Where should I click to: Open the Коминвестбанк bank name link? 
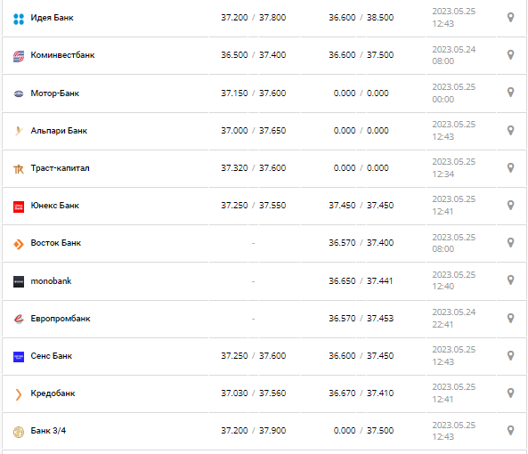(62, 55)
